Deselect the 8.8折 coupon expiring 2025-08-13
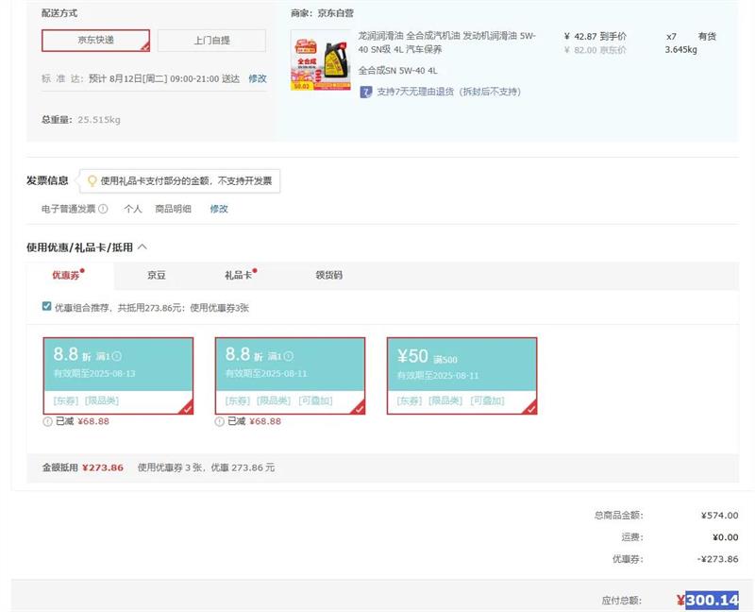The height and width of the screenshot is (612, 755). pyautogui.click(x=118, y=375)
